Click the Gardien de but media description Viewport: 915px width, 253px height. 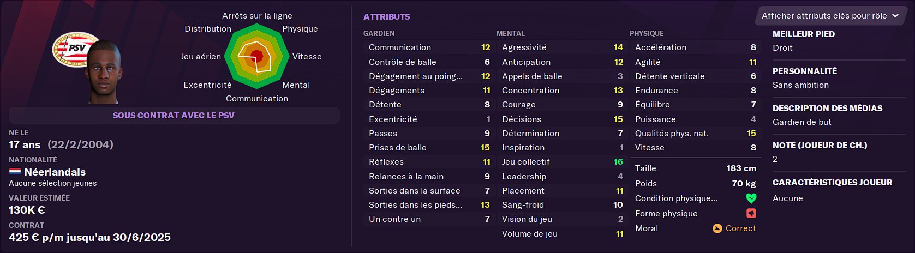(802, 122)
